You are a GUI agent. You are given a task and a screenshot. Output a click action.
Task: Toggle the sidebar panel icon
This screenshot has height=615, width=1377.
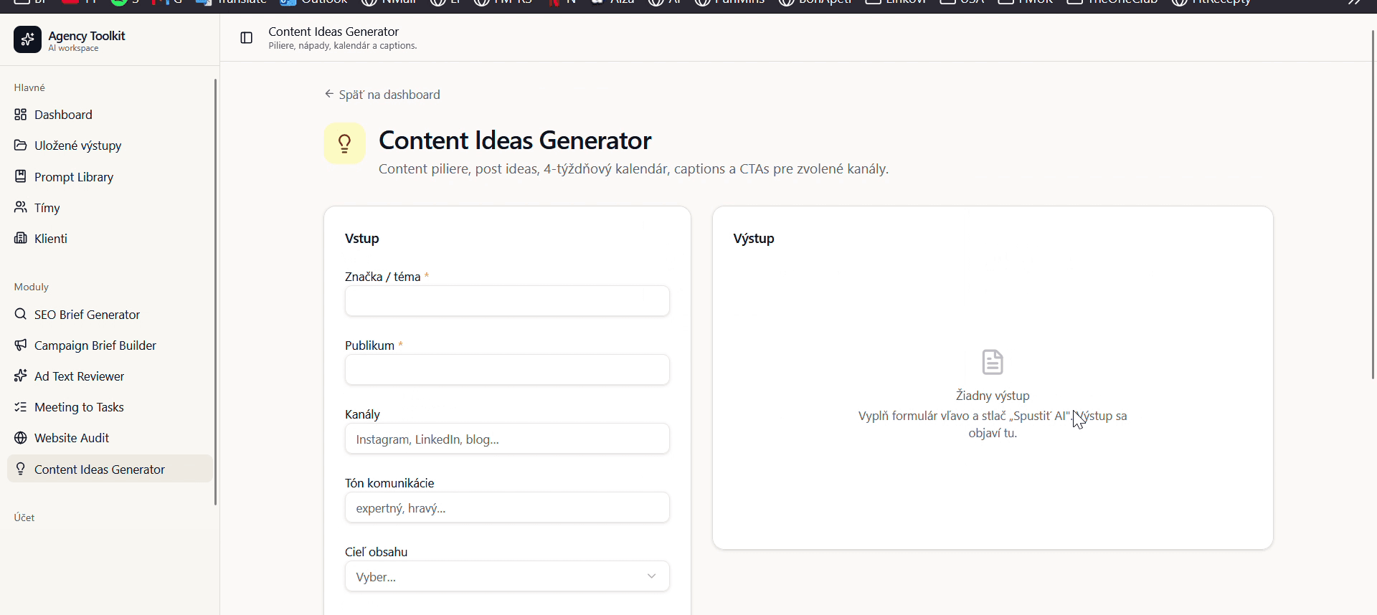(x=246, y=38)
